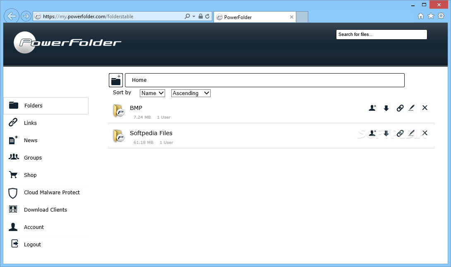The image size is (451, 267).
Task: Open the Folders menu item
Action: (x=46, y=106)
